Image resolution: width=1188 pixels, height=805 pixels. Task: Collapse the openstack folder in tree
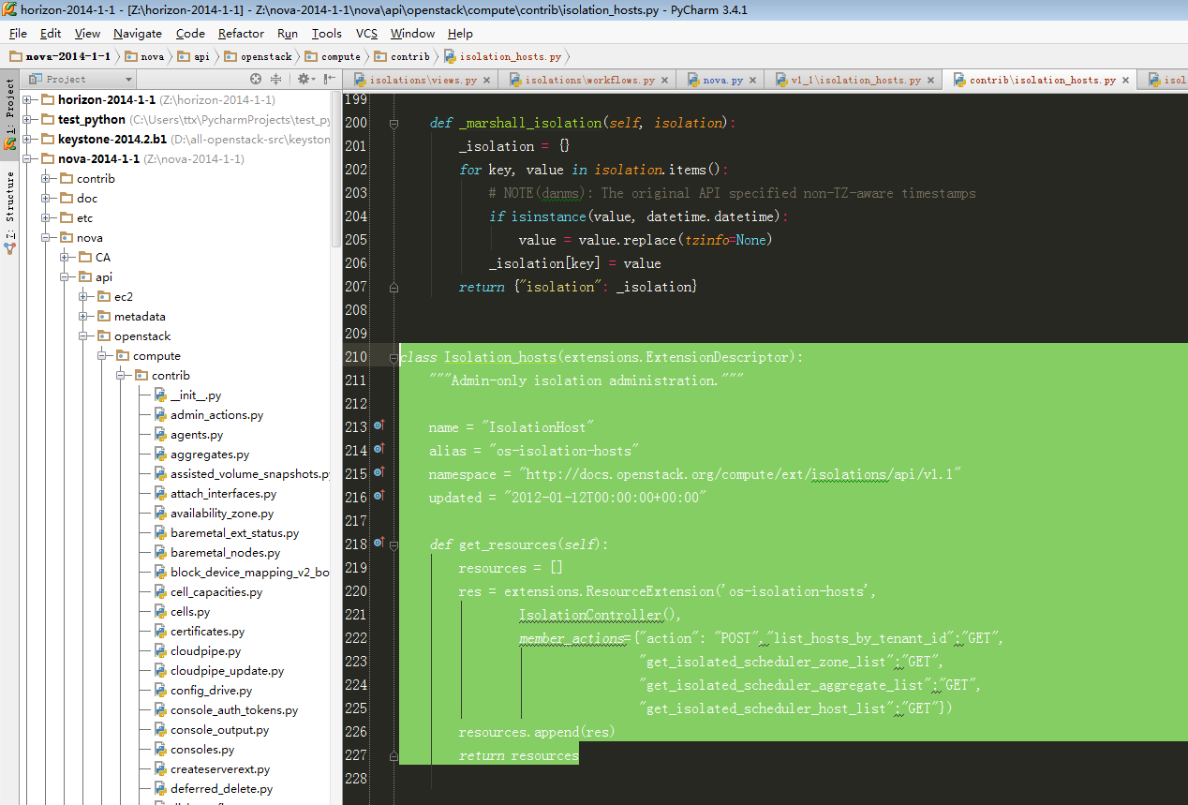[x=84, y=336]
